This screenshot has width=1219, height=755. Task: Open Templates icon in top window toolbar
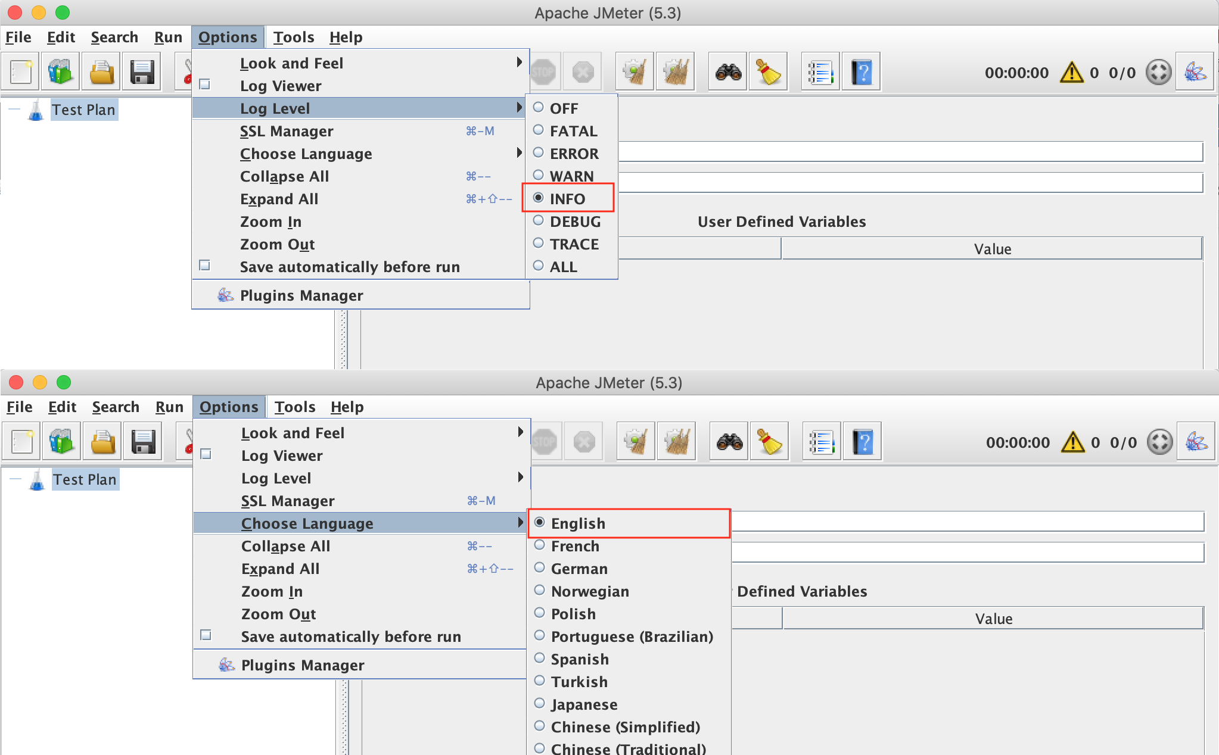click(x=61, y=72)
